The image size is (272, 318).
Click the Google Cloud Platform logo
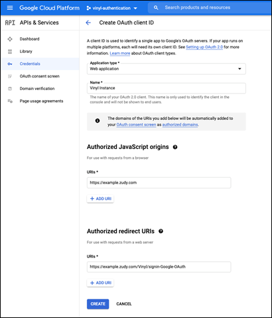point(49,8)
